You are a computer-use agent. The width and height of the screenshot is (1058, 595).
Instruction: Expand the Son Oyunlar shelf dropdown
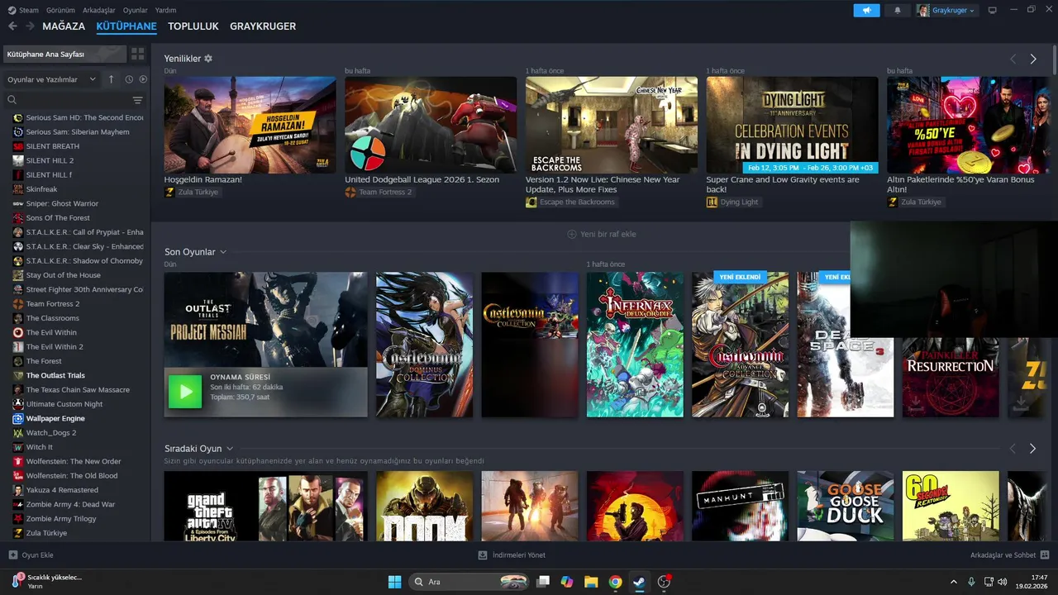click(223, 252)
